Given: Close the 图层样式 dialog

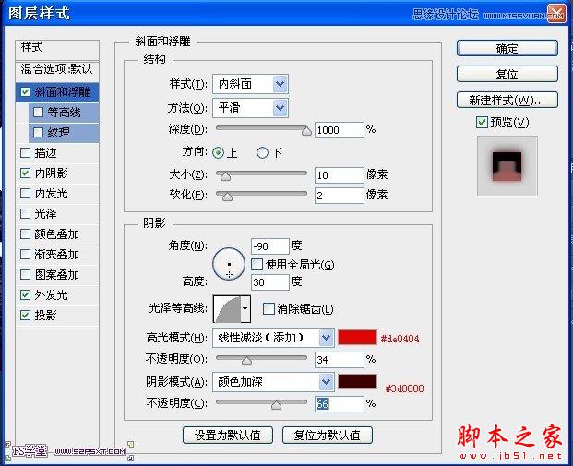Looking at the screenshot, I should [557, 14].
